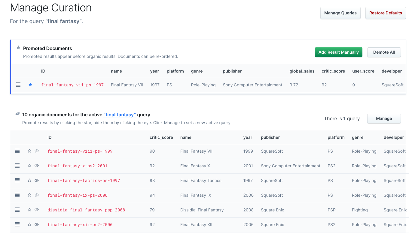409x233 pixels.
Task: Click the star beside Dissidia: Final Fantasy
Action: point(29,210)
